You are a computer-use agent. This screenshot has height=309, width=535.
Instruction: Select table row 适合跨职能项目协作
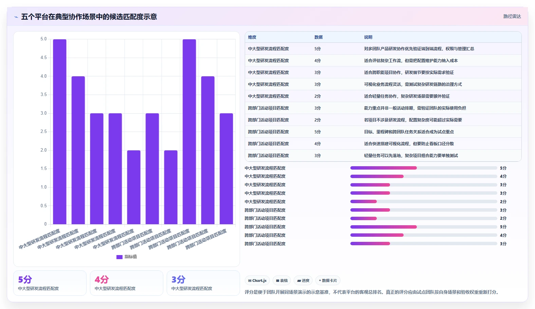(x=383, y=73)
